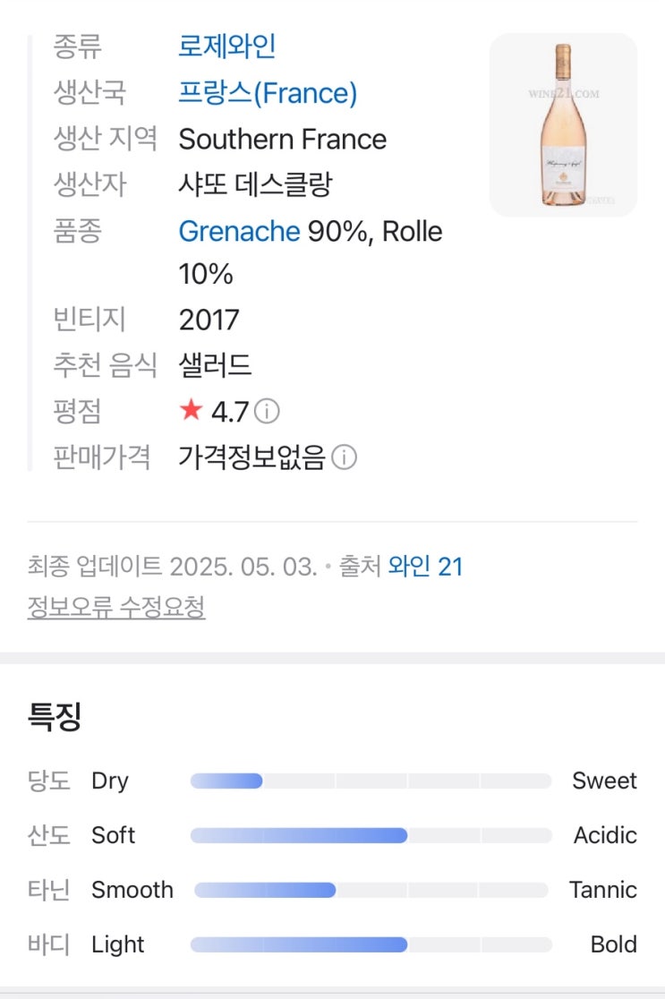Open the 와인 21 source link
Viewport: 665px width, 999px height.
click(x=425, y=567)
